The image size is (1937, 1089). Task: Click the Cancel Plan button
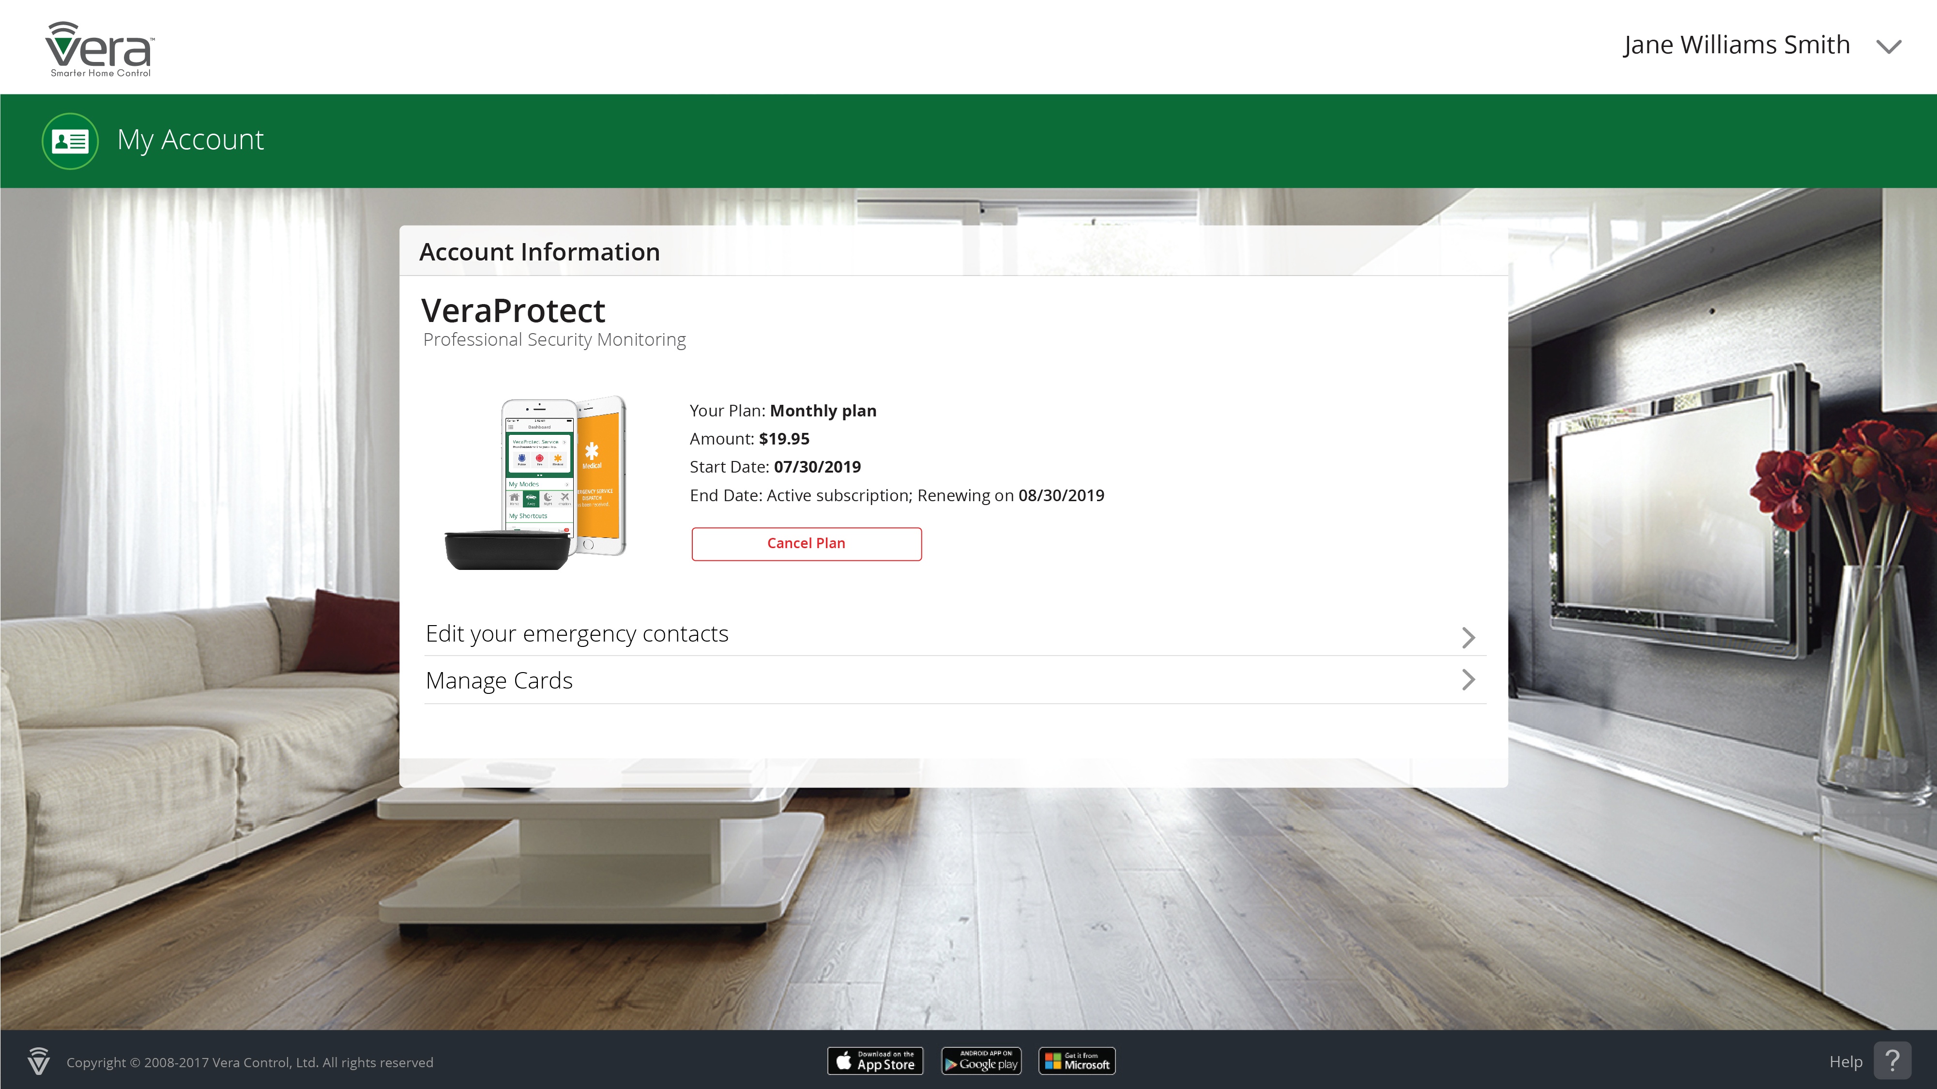pyautogui.click(x=806, y=544)
